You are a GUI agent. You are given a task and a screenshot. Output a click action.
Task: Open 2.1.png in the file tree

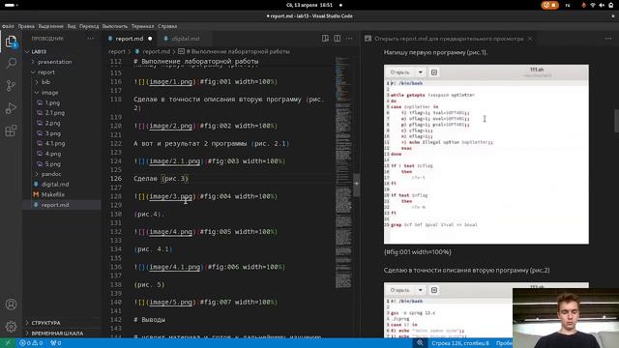[54, 113]
